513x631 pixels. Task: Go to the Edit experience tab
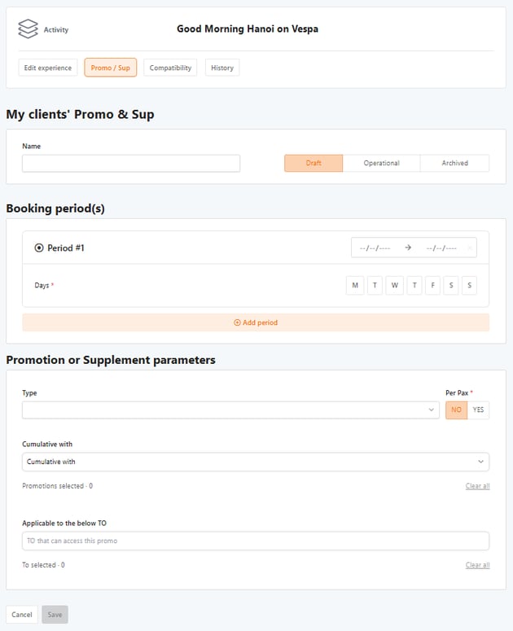pos(48,68)
